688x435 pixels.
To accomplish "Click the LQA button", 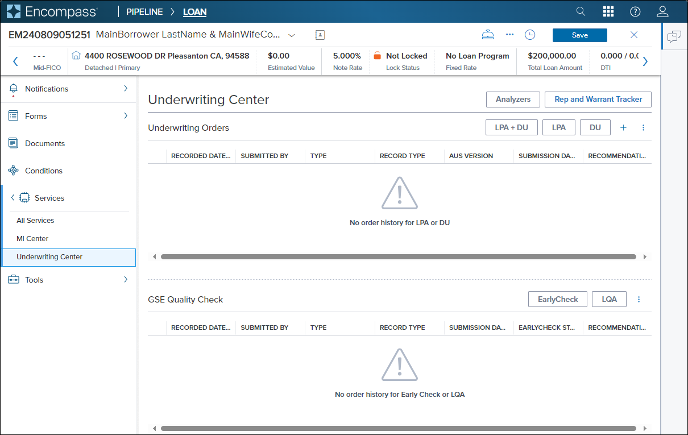I will pos(609,299).
